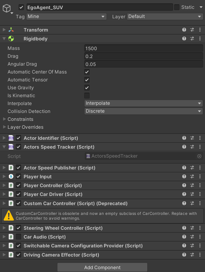Expand the Constraints foldout
Screen dimensions: 205x272
coord(4,119)
